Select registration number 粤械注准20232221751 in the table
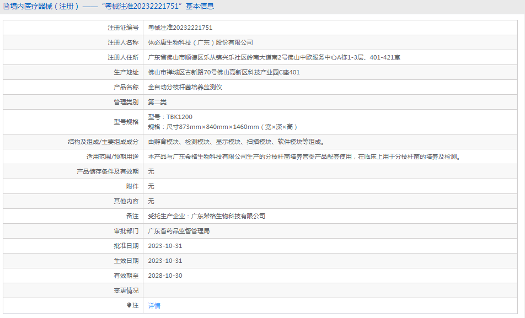 click(x=180, y=28)
